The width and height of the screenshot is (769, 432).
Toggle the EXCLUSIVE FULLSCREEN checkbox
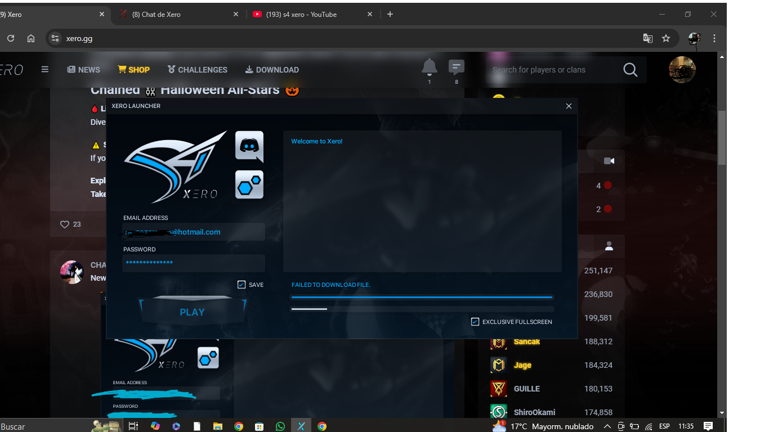(x=475, y=322)
